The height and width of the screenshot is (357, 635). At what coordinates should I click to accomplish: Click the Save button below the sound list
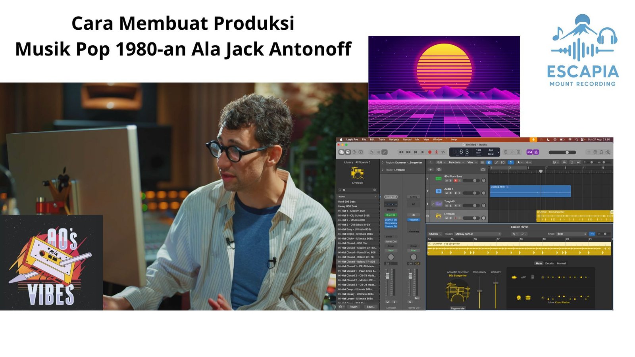click(371, 307)
